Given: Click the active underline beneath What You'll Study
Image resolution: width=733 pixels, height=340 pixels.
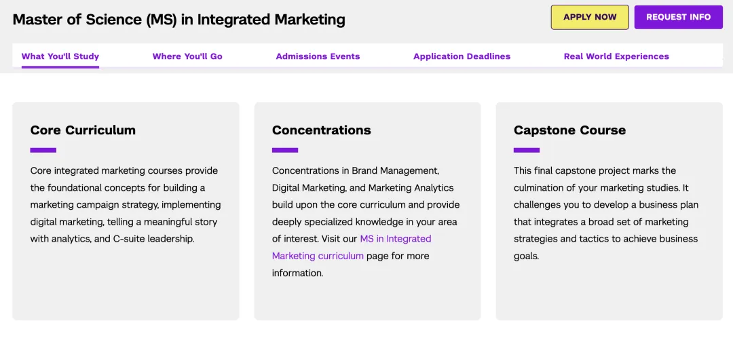Looking at the screenshot, I should pyautogui.click(x=60, y=67).
